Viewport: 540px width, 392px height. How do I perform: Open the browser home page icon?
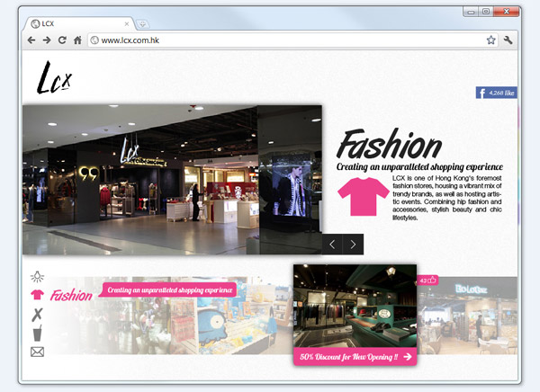[77, 40]
